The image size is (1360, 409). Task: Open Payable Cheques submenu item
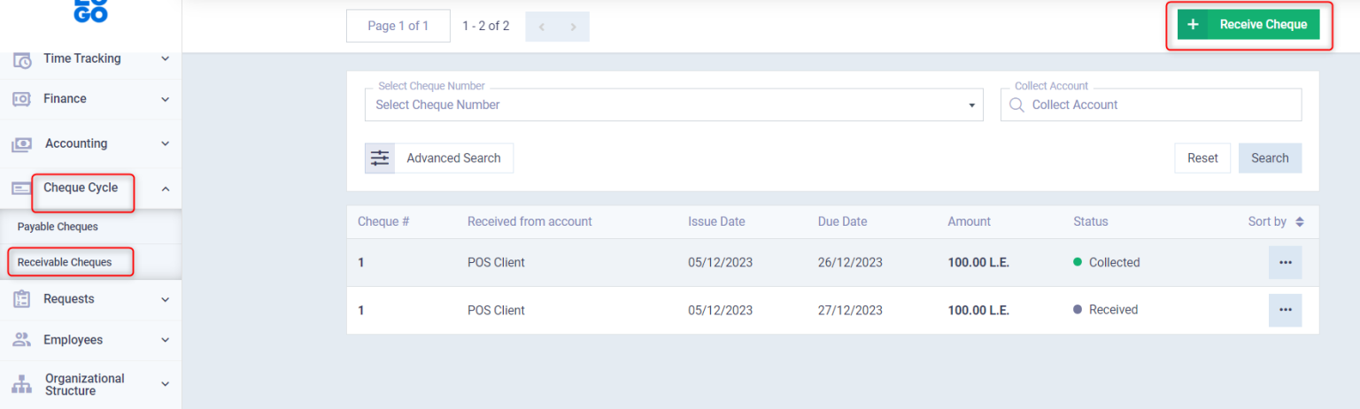[58, 227]
